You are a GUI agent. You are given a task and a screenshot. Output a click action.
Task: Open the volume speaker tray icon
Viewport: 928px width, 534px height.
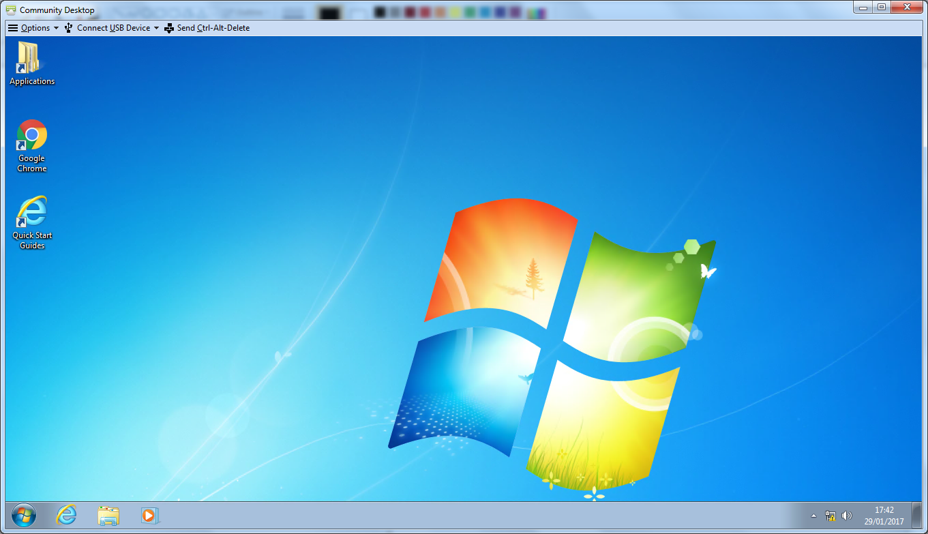(x=847, y=516)
